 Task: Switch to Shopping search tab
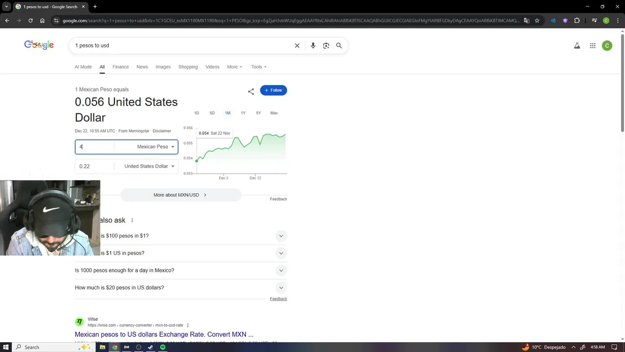point(188,67)
